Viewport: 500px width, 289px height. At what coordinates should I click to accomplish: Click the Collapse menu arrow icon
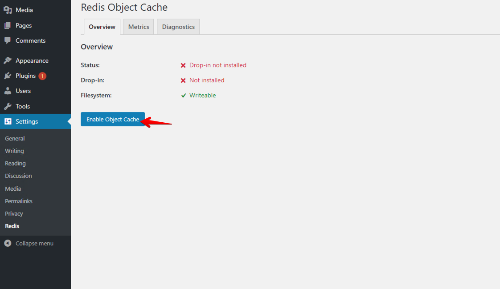(x=8, y=244)
